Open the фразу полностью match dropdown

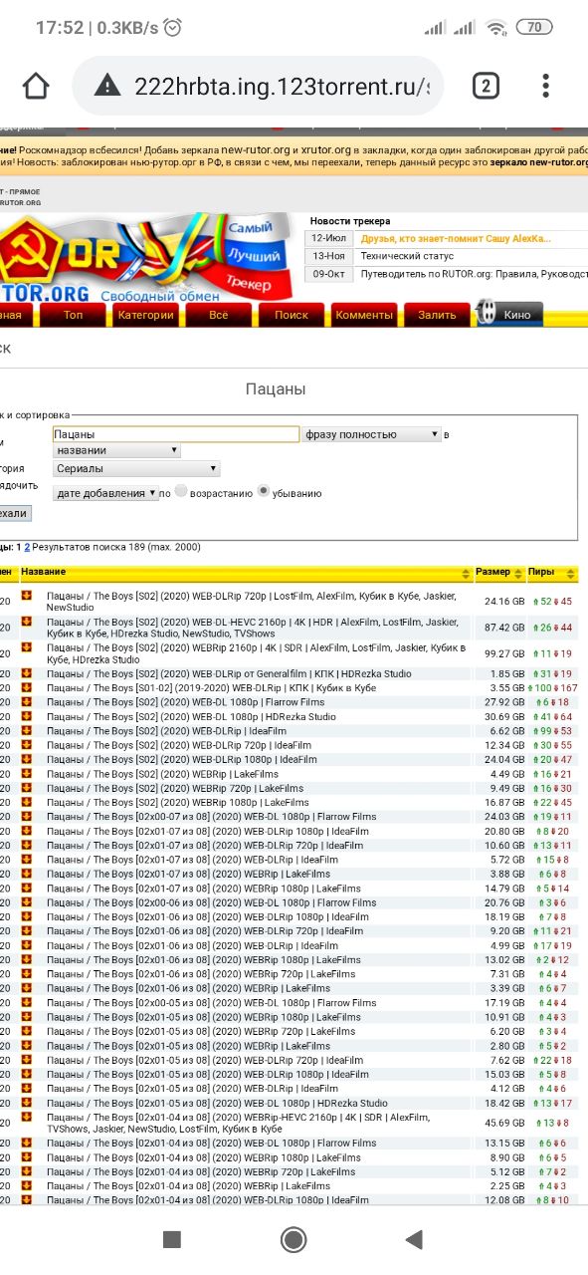tap(371, 434)
